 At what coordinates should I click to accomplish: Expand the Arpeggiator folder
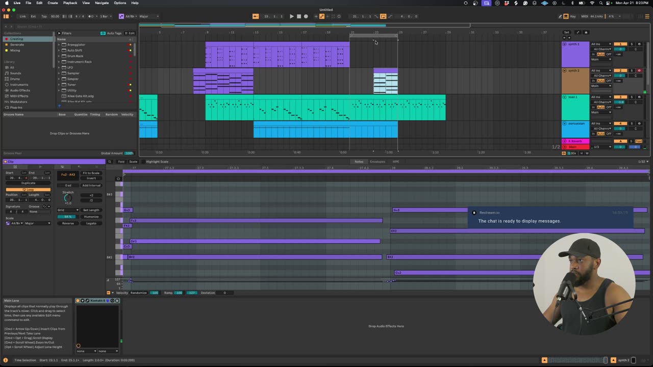pyautogui.click(x=59, y=44)
